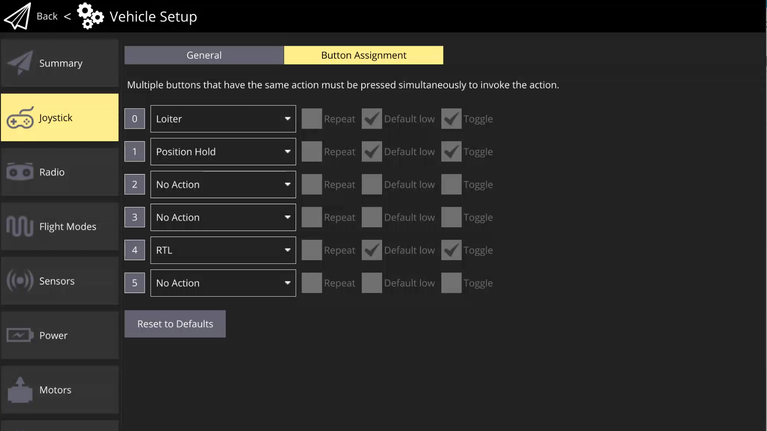The image size is (767, 431).
Task: Expand the Position Hold dropdown
Action: click(x=223, y=152)
